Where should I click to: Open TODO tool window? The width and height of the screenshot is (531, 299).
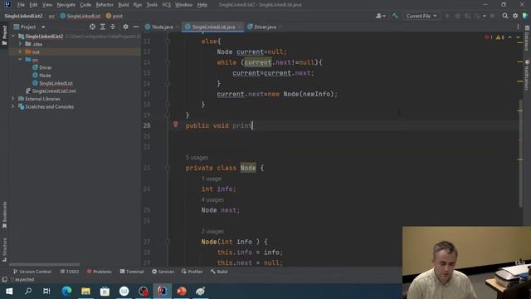click(x=70, y=272)
